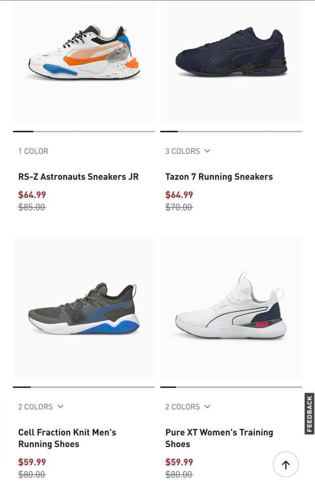This screenshot has width=315, height=488.
Task: Expand 3 COLORS chevron for Tazon 7
Action: tap(207, 151)
